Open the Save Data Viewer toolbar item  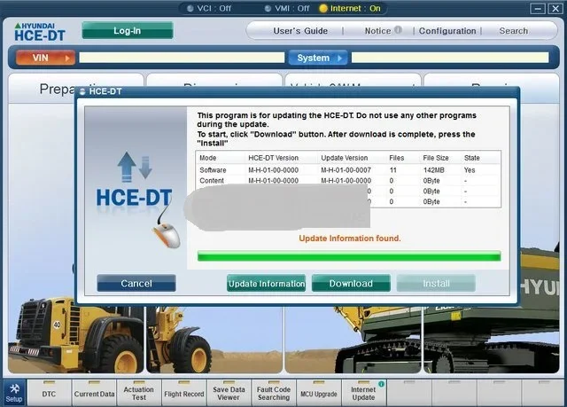click(x=229, y=394)
